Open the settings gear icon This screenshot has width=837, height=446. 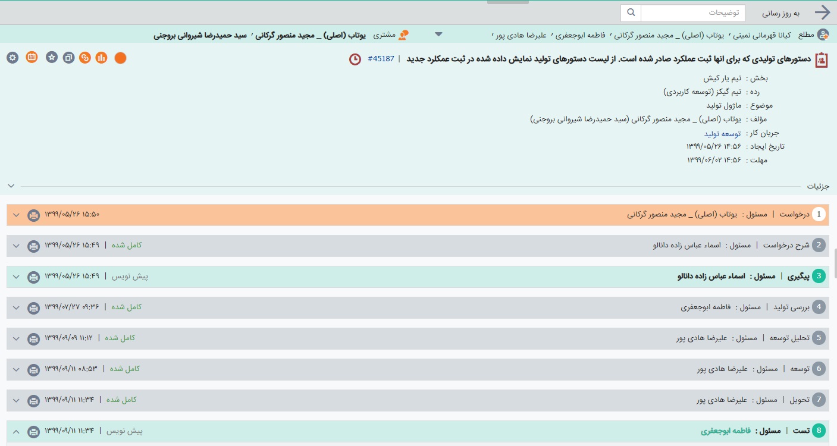(12, 58)
